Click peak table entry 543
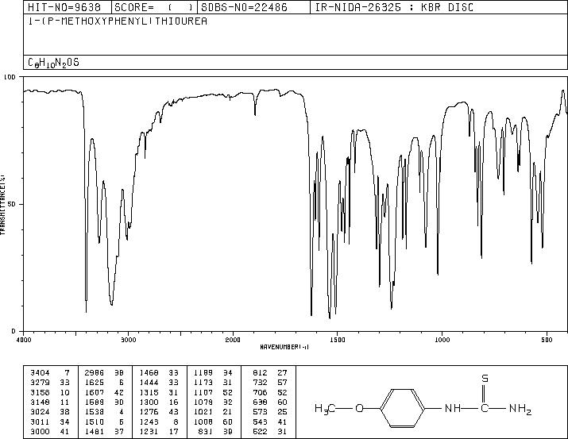This screenshot has width=568, height=439. tap(260, 422)
